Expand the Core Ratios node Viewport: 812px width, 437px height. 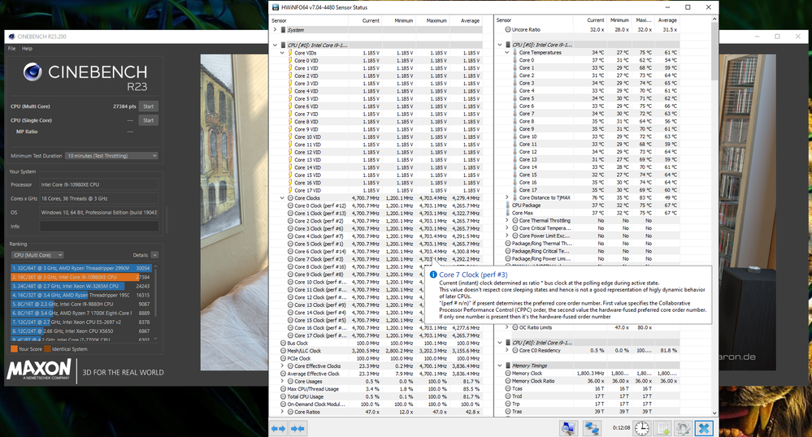tap(282, 412)
